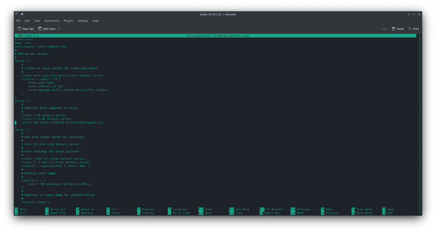The image size is (436, 232).
Task: Open the Settings menu
Action: pyautogui.click(x=82, y=20)
